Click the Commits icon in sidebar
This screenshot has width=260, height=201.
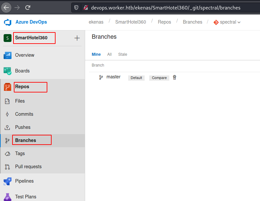7,114
